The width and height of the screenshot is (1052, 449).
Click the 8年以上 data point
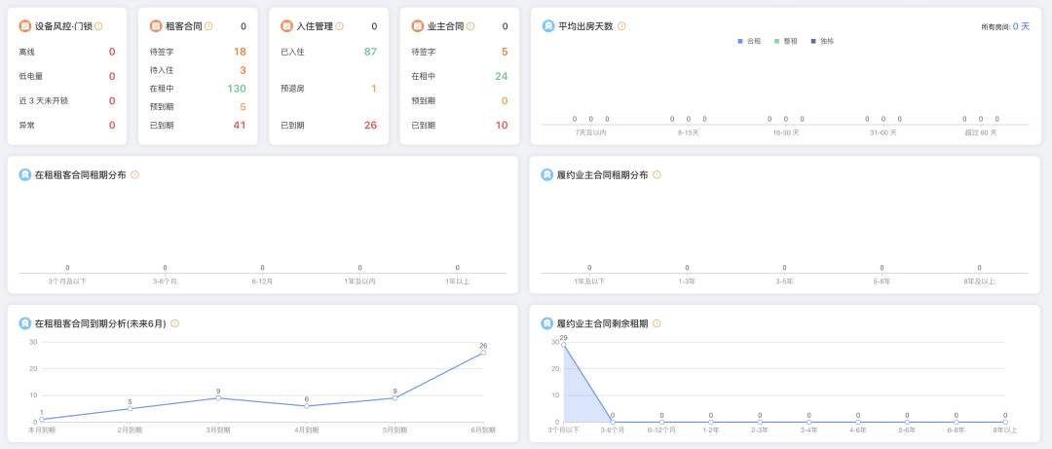[x=1005, y=422]
